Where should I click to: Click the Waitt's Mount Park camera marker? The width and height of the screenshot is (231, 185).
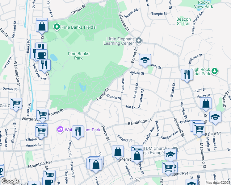pyautogui.click(x=60, y=130)
